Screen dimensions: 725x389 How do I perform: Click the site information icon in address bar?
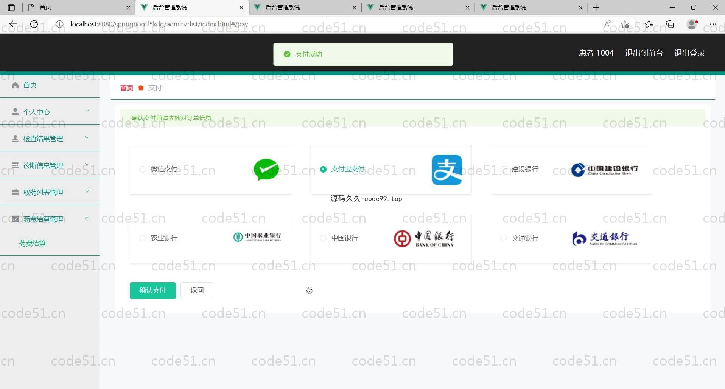(x=59, y=24)
